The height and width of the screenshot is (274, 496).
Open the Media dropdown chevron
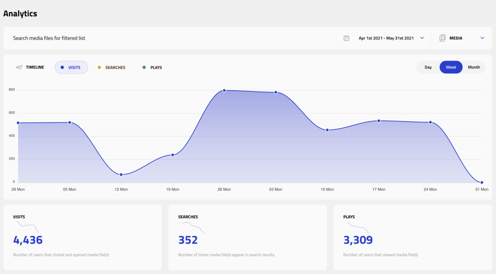click(x=482, y=38)
